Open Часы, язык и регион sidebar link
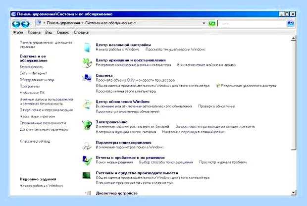The height and width of the screenshot is (206, 307). (37, 116)
